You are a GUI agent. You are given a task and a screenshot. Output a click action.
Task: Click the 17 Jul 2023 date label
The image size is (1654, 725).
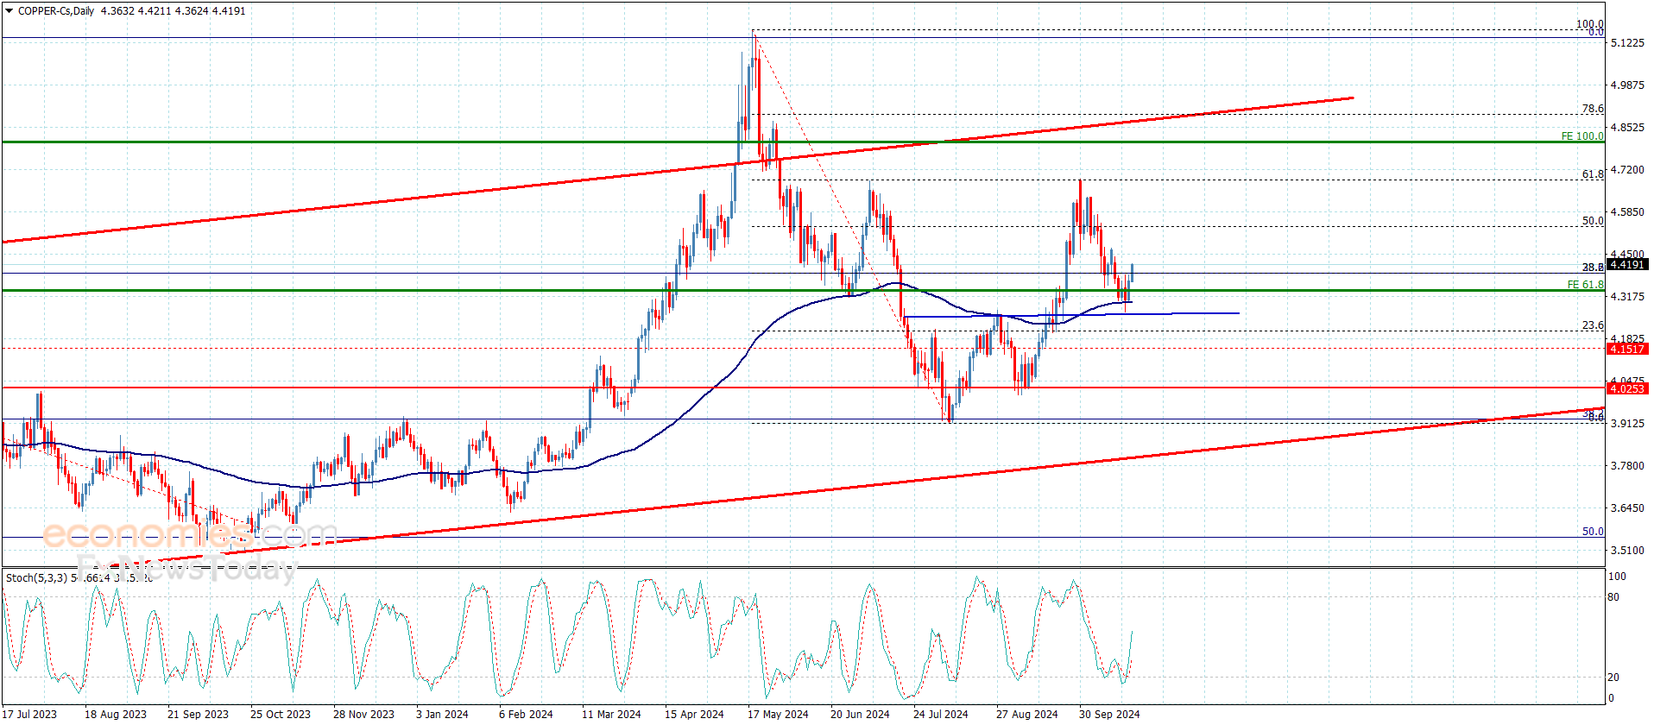[x=29, y=714]
